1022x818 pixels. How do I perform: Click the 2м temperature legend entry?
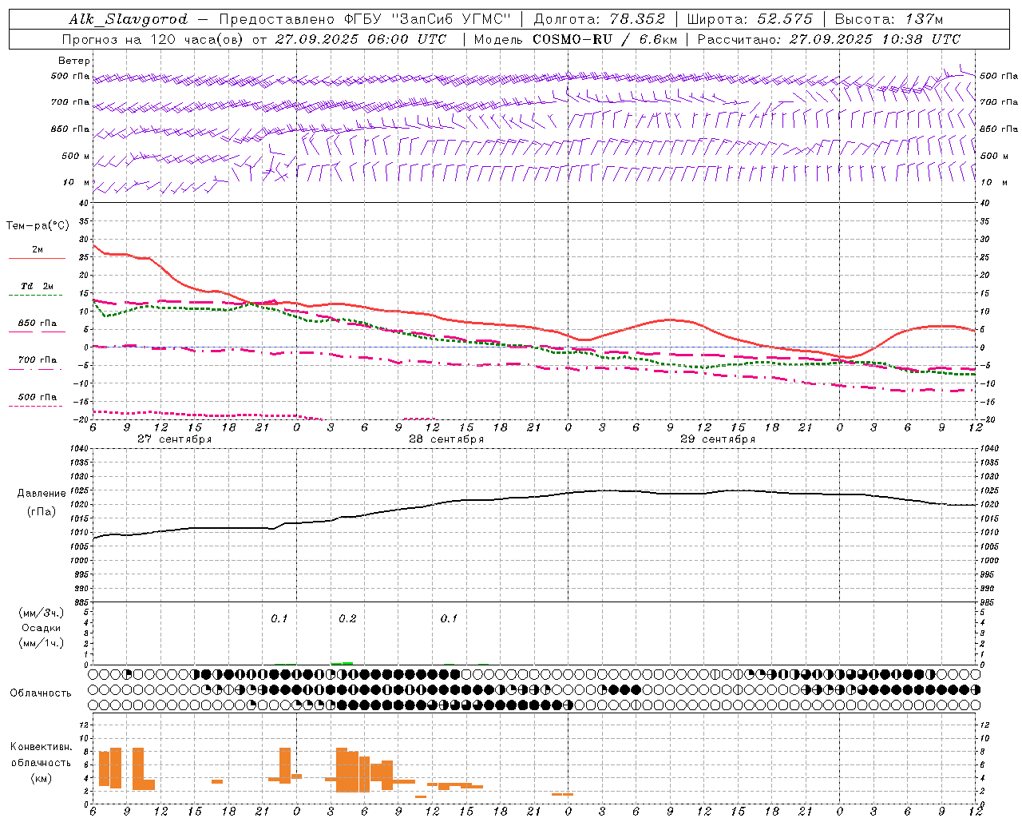pyautogui.click(x=38, y=250)
